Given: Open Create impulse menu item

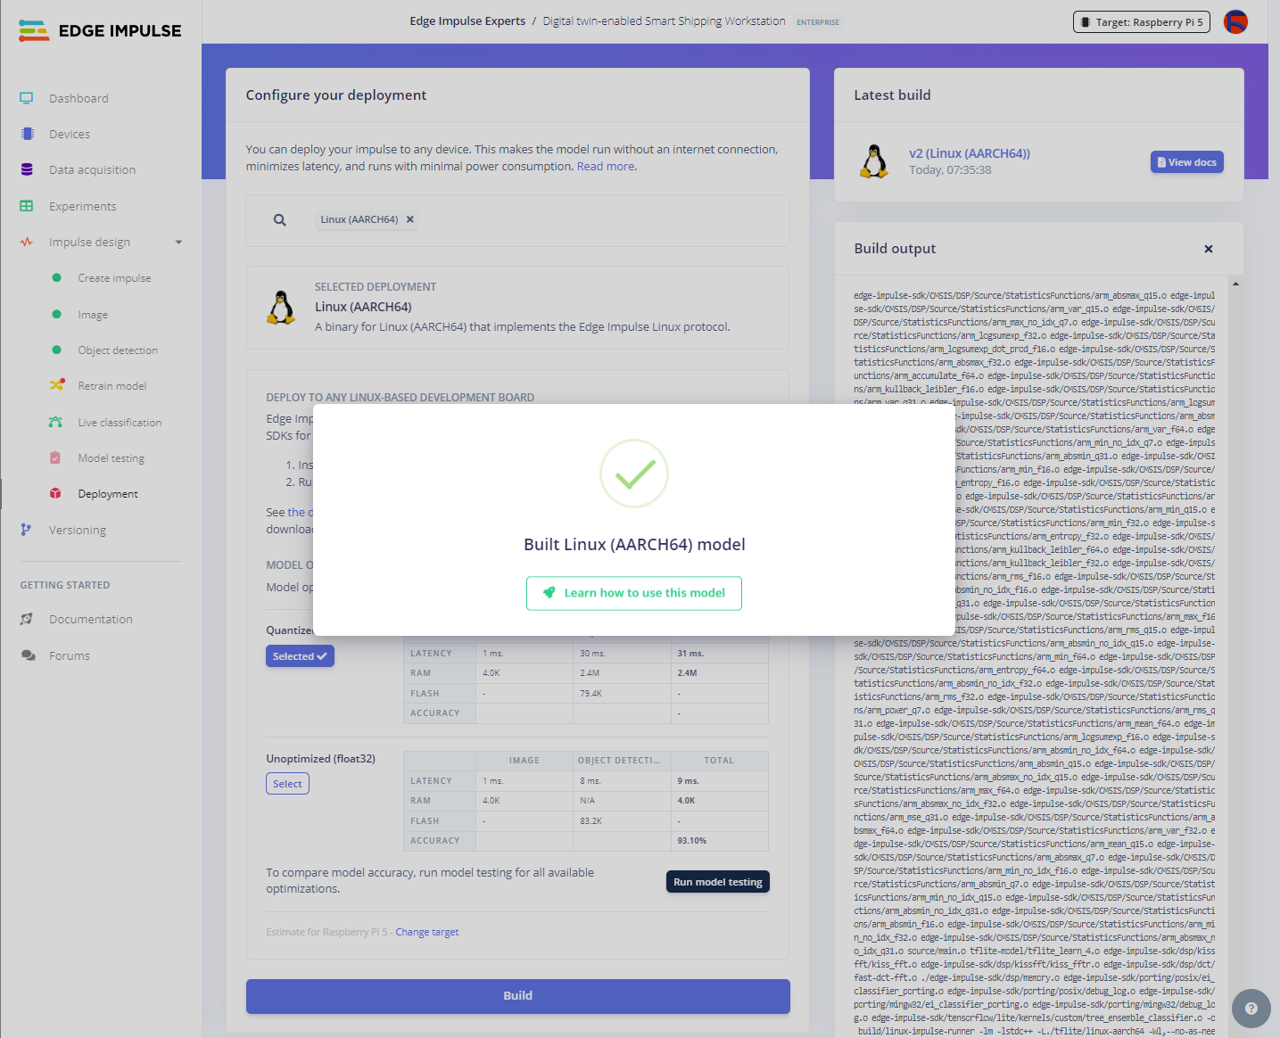Looking at the screenshot, I should 114,278.
